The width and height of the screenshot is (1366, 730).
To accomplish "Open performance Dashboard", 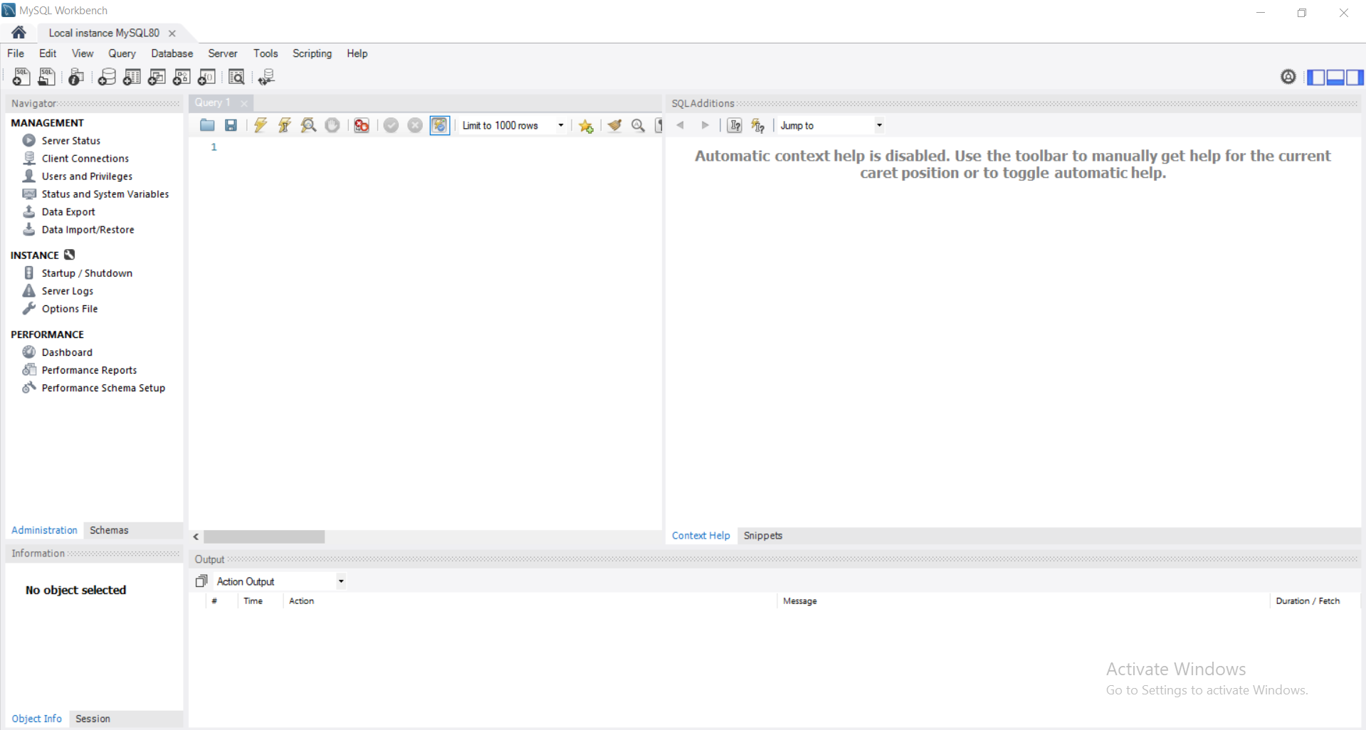I will (67, 352).
